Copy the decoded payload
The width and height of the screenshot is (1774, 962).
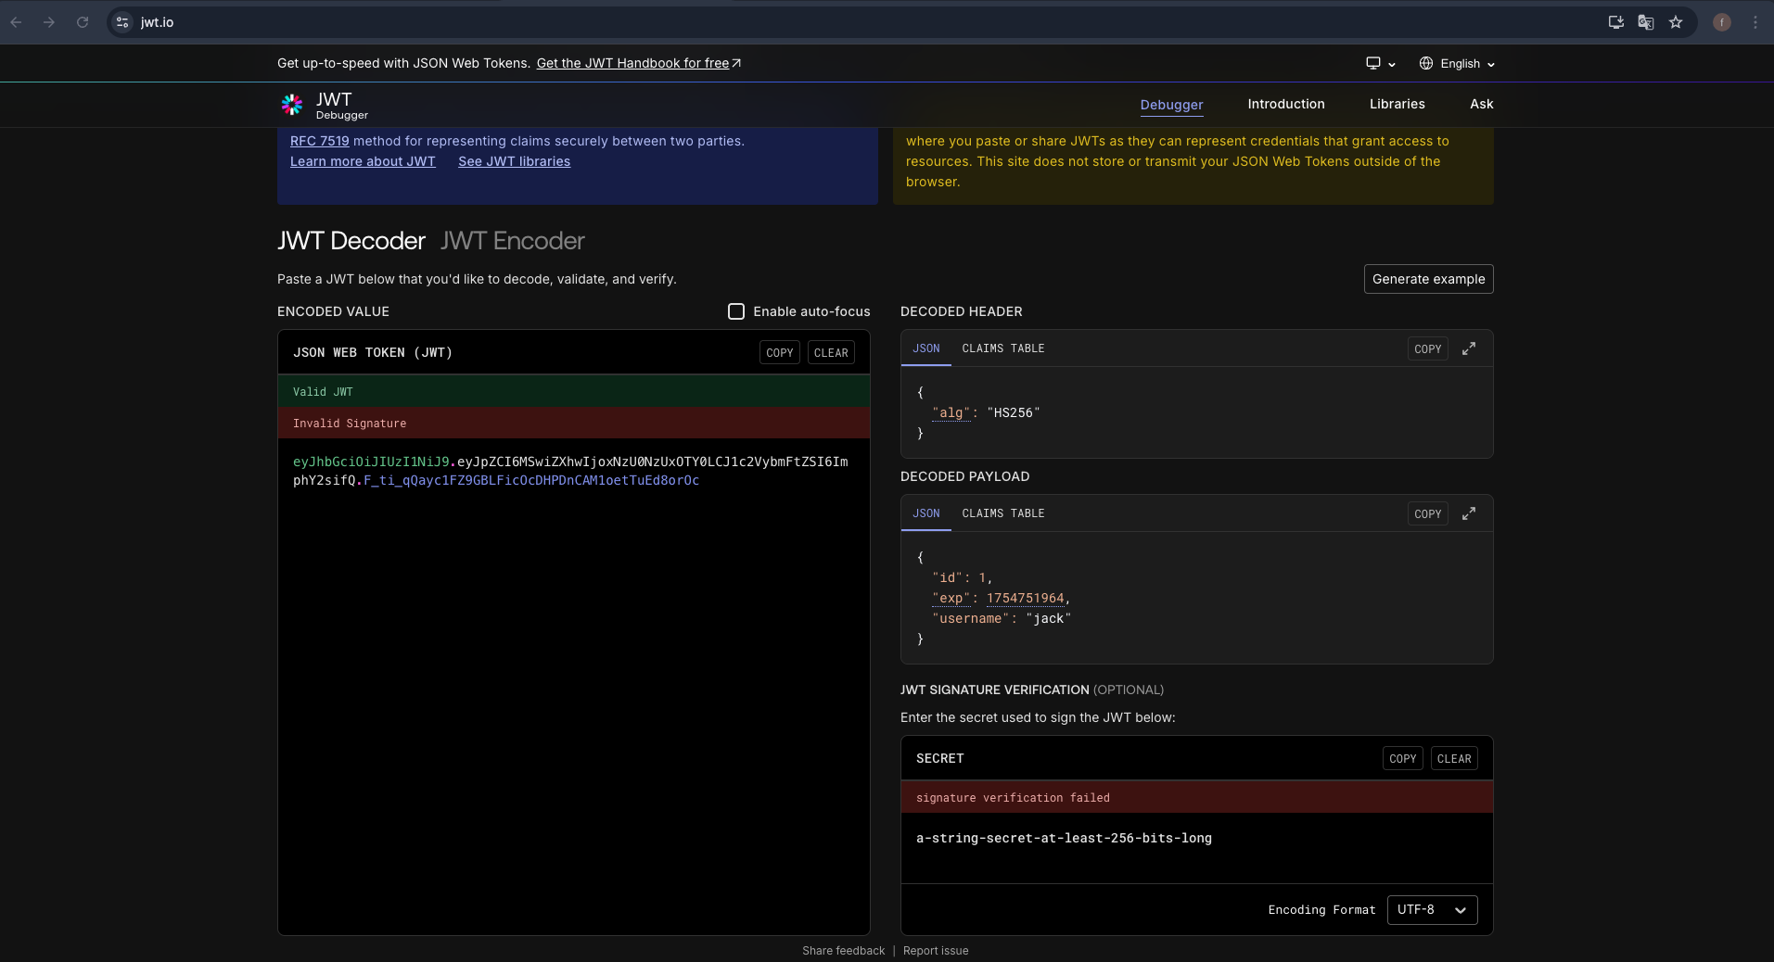(1428, 514)
